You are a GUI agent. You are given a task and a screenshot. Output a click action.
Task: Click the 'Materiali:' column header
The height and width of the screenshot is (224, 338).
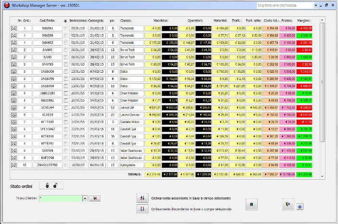[220, 21]
